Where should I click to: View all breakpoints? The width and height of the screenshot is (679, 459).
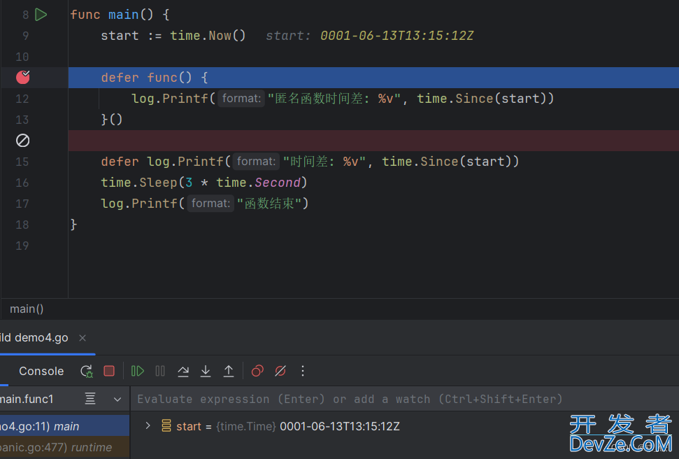[257, 371]
